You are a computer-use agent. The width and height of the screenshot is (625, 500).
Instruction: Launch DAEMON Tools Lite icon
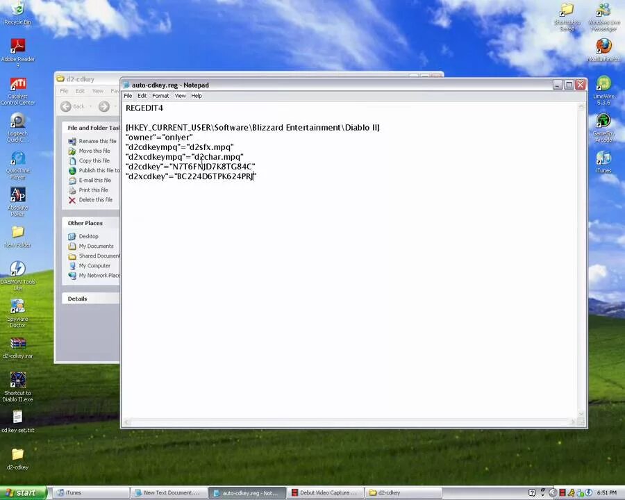(x=17, y=276)
